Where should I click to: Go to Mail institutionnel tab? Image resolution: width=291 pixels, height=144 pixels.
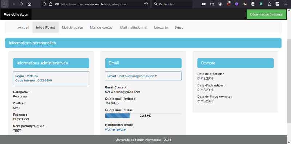click(x=133, y=28)
